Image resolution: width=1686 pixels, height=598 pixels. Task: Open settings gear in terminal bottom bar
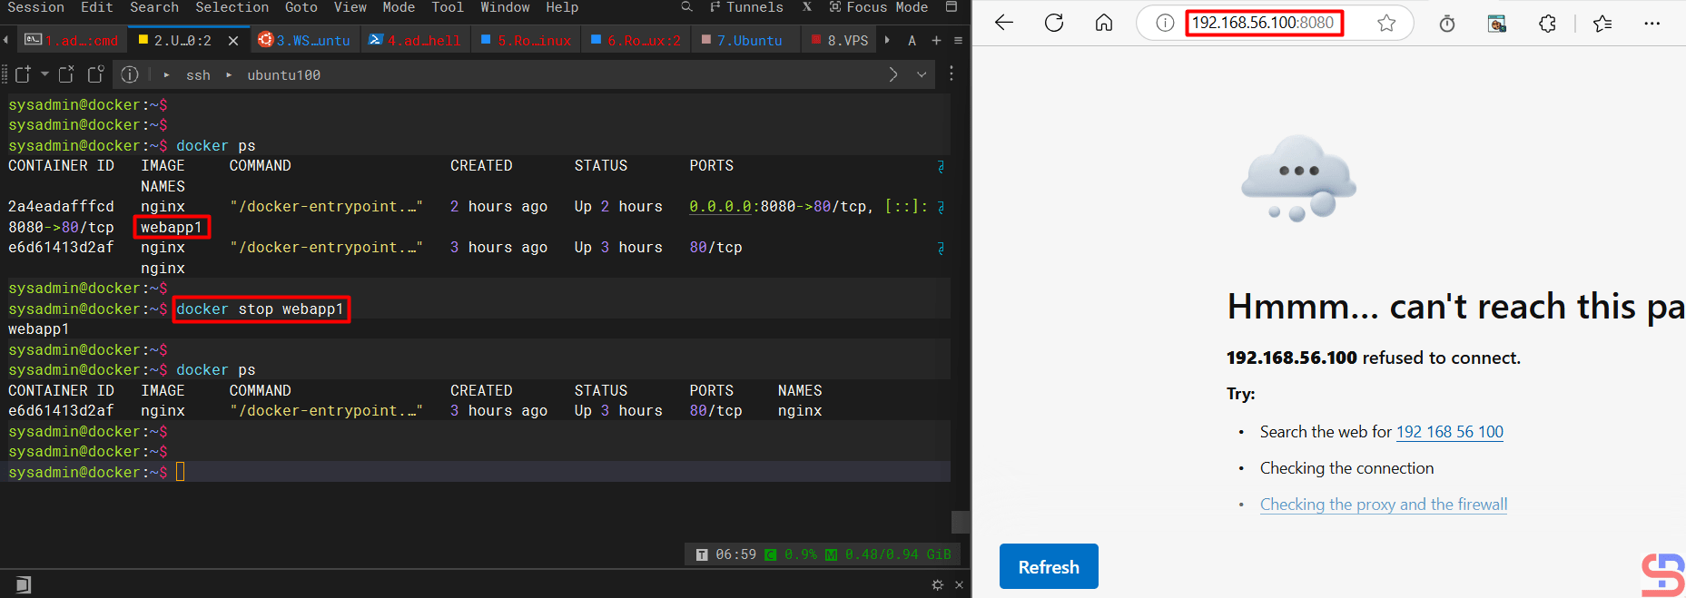click(937, 585)
